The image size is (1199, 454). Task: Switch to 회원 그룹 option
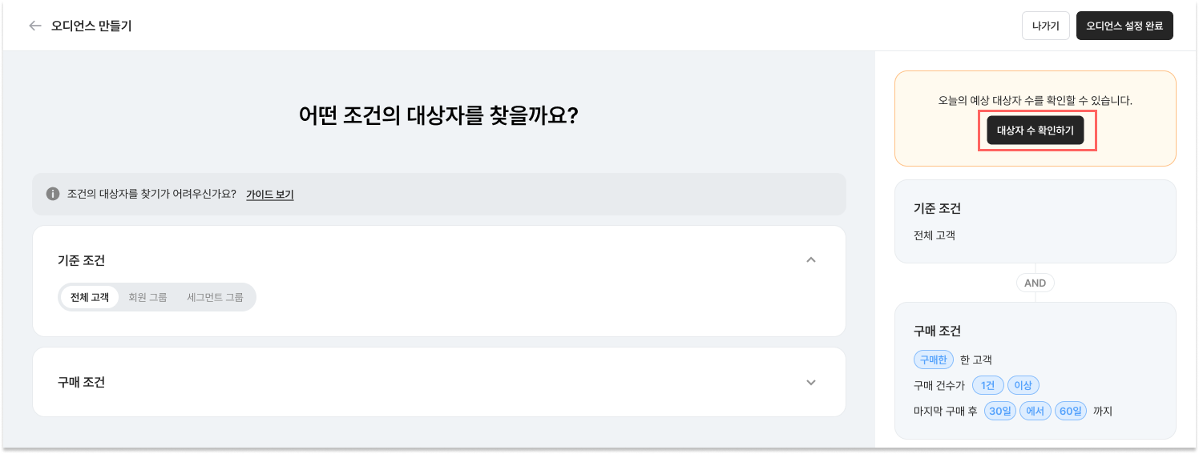147,297
